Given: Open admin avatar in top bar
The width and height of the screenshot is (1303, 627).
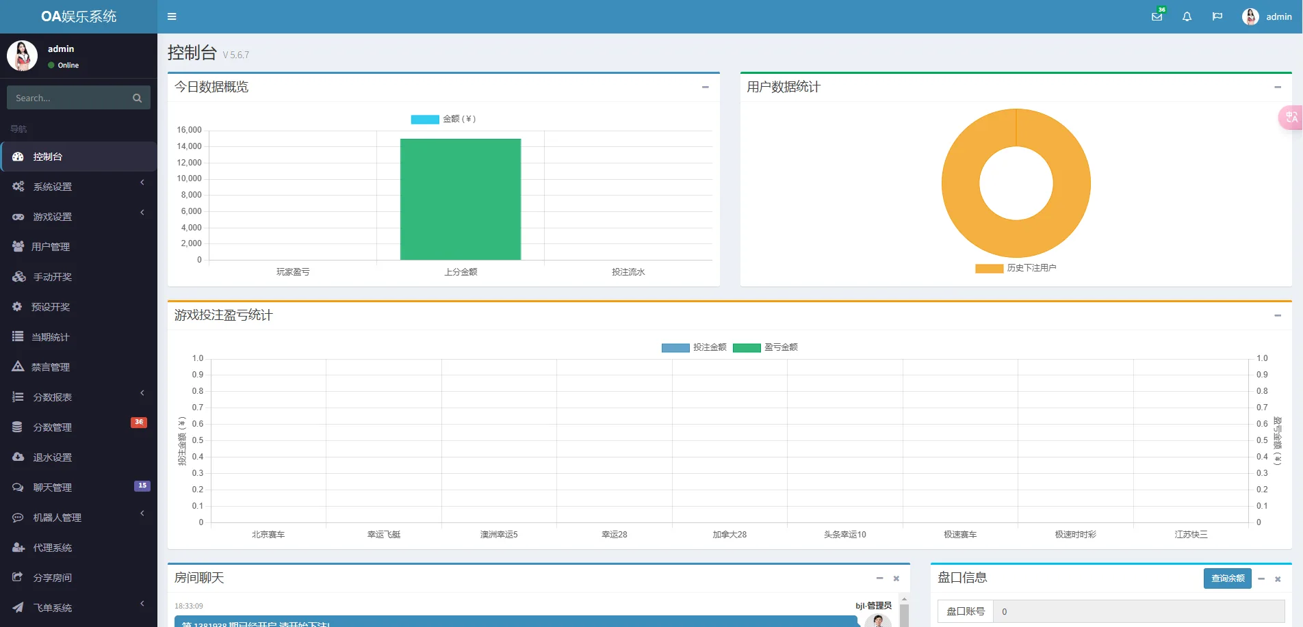Looking at the screenshot, I should pos(1250,16).
